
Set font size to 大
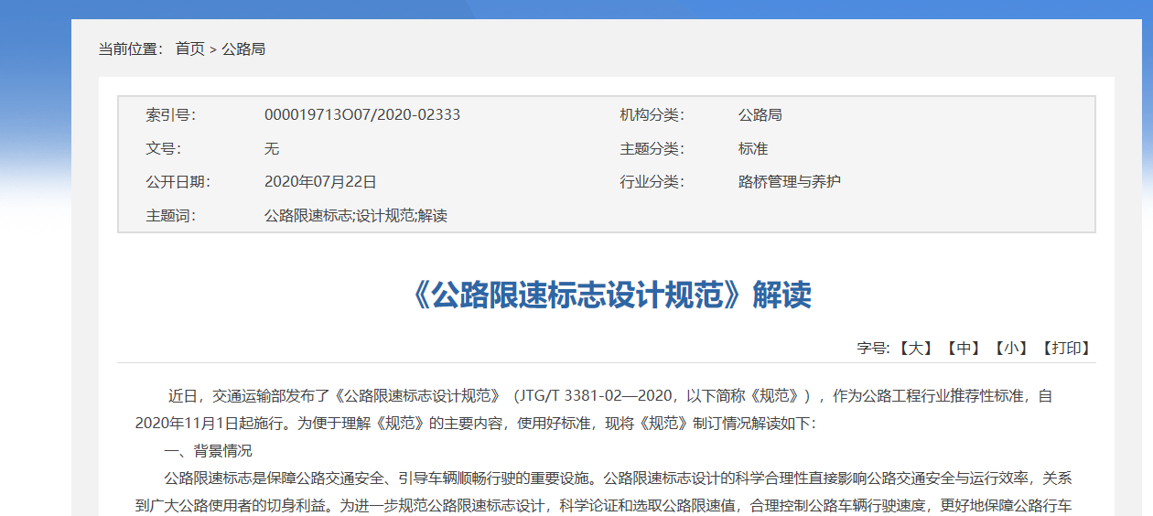point(914,348)
